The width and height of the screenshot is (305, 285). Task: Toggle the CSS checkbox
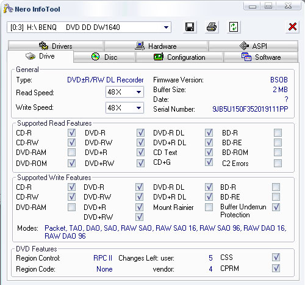pyautogui.click(x=276, y=258)
